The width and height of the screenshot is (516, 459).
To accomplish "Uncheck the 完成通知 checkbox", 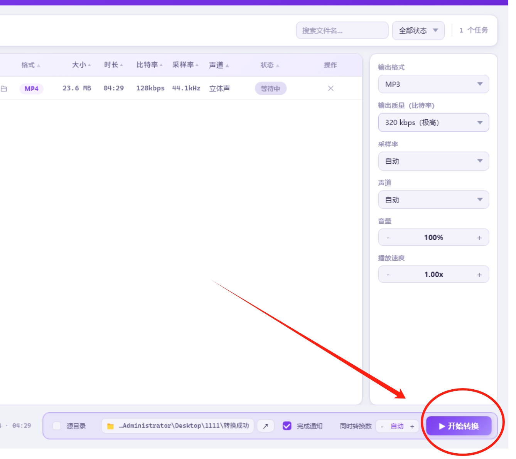I will 287,426.
